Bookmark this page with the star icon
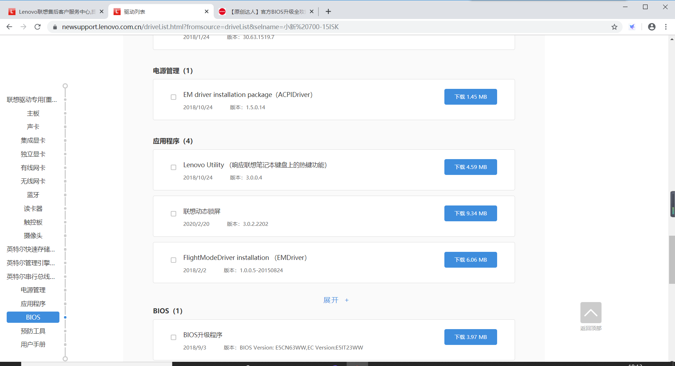 [614, 27]
